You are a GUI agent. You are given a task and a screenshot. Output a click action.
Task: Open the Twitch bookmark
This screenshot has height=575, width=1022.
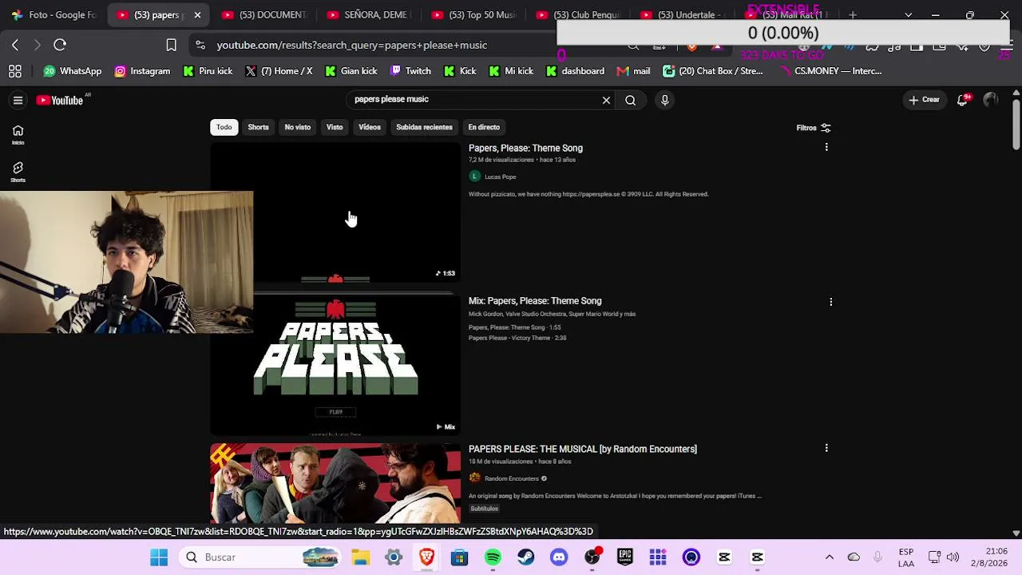tap(410, 71)
